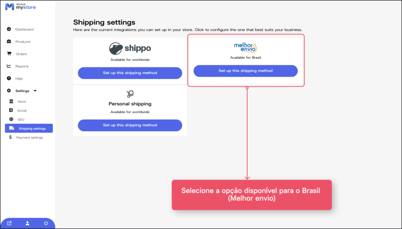Click the Melhor Envio logo
402x229 pixels.
click(x=245, y=47)
